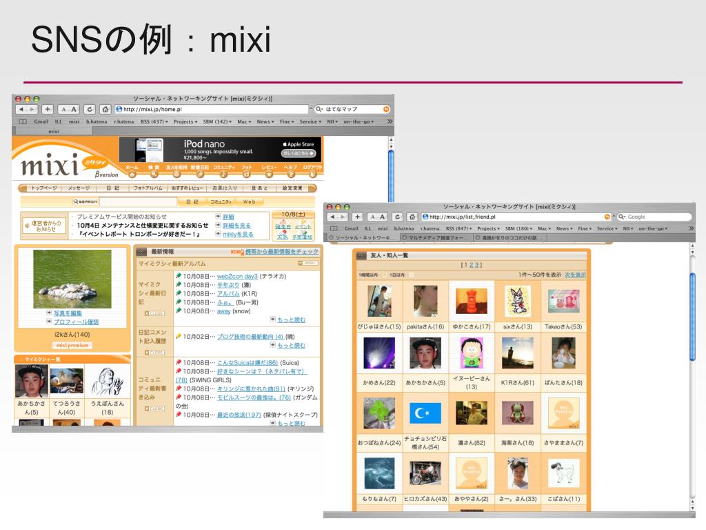Click 日記 search button beside search field
706x530 pixels.
pos(192,202)
